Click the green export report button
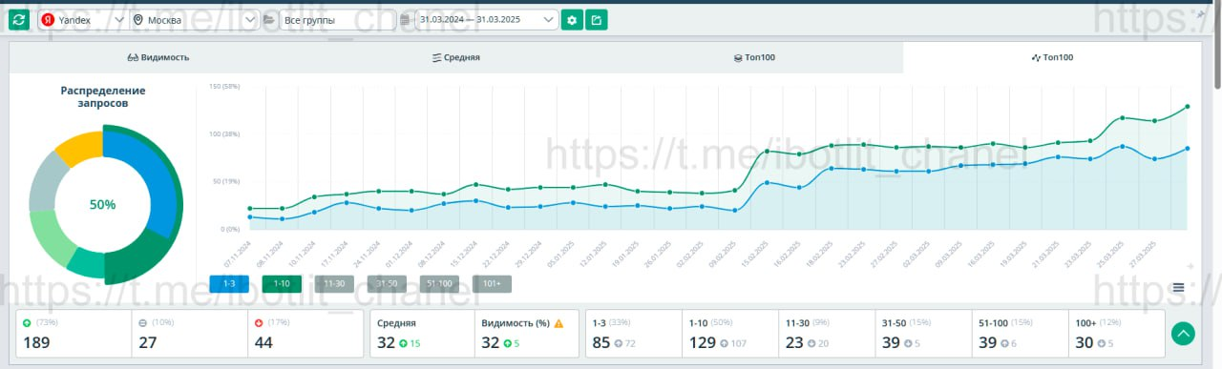1222x369 pixels. tap(597, 19)
